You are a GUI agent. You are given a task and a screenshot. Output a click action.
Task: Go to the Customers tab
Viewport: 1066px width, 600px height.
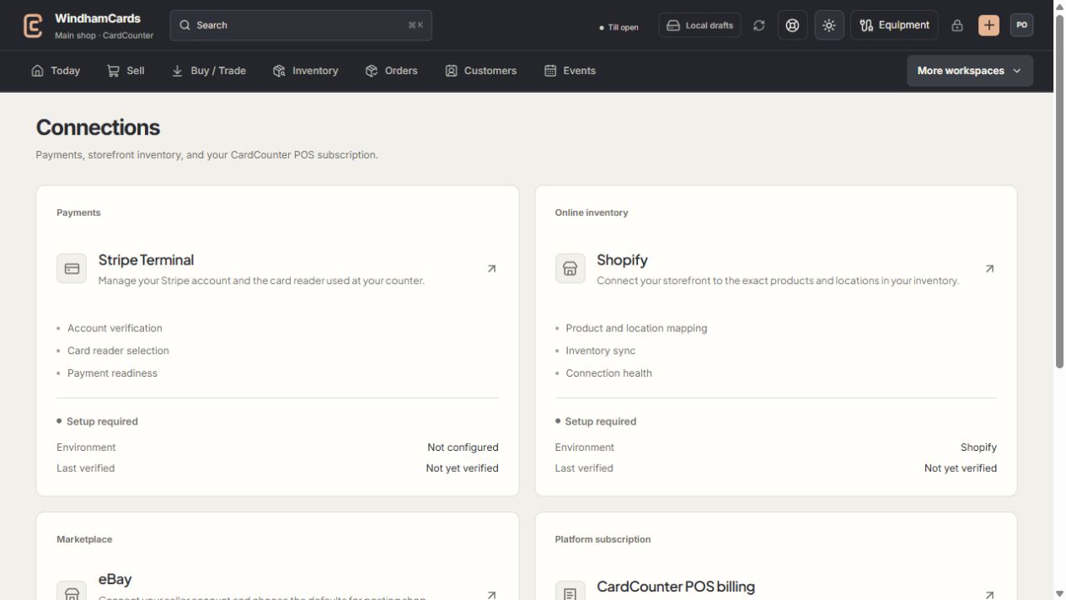tap(481, 71)
